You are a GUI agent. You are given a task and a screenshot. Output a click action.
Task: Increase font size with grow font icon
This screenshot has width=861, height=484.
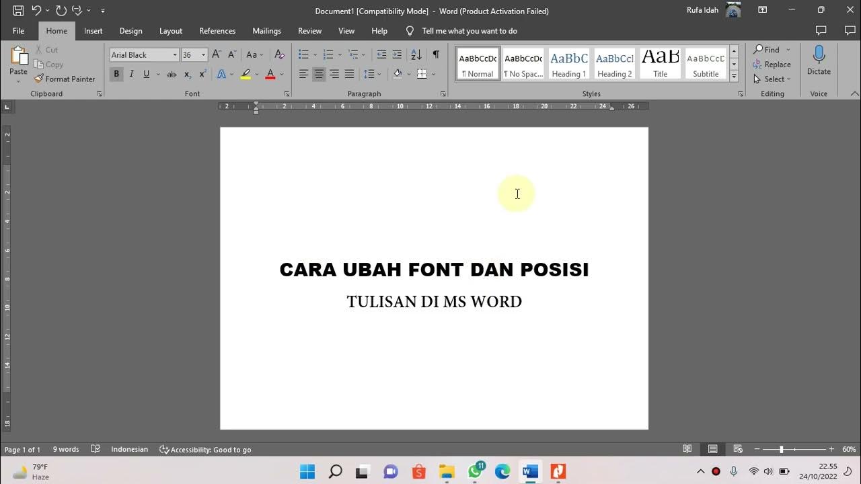pos(216,54)
